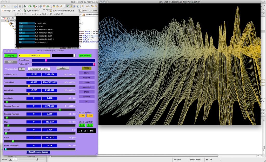Click the Standard Pitch value 17.295 field
266x162 pixels.
click(34, 75)
